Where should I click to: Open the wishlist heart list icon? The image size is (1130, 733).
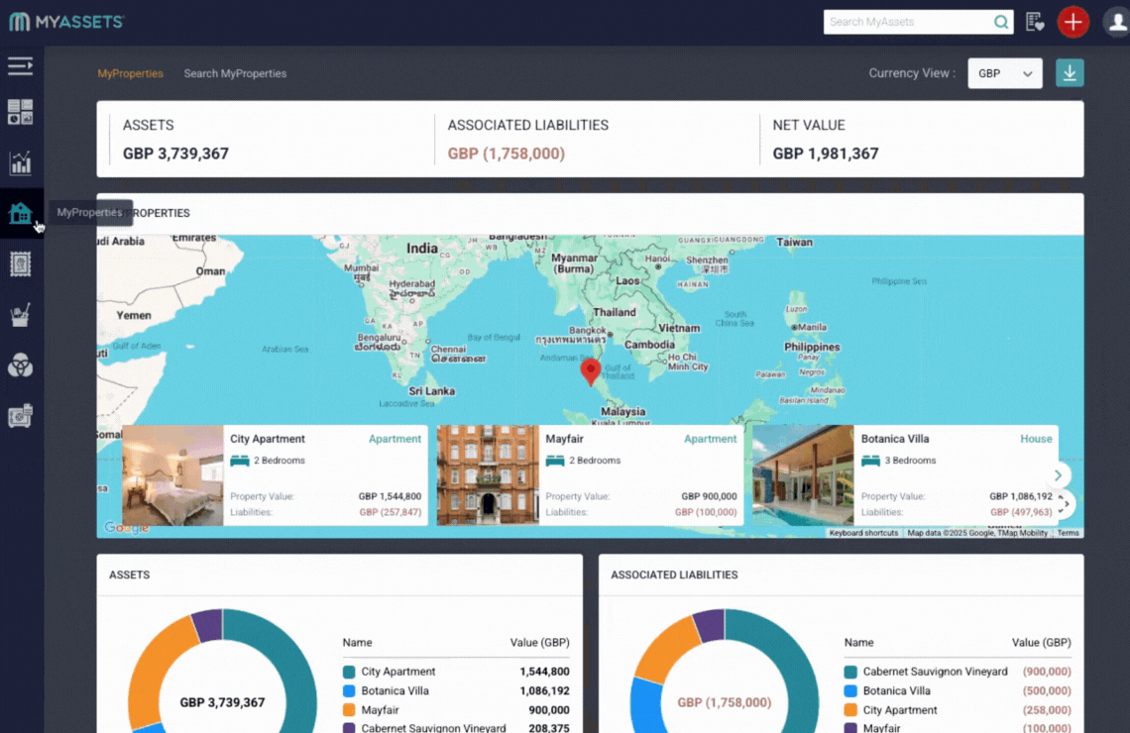1035,23
